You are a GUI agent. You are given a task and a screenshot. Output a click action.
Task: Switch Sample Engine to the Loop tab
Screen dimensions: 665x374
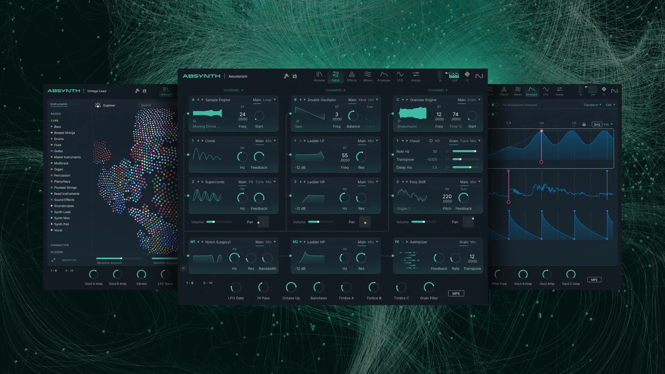(x=267, y=100)
